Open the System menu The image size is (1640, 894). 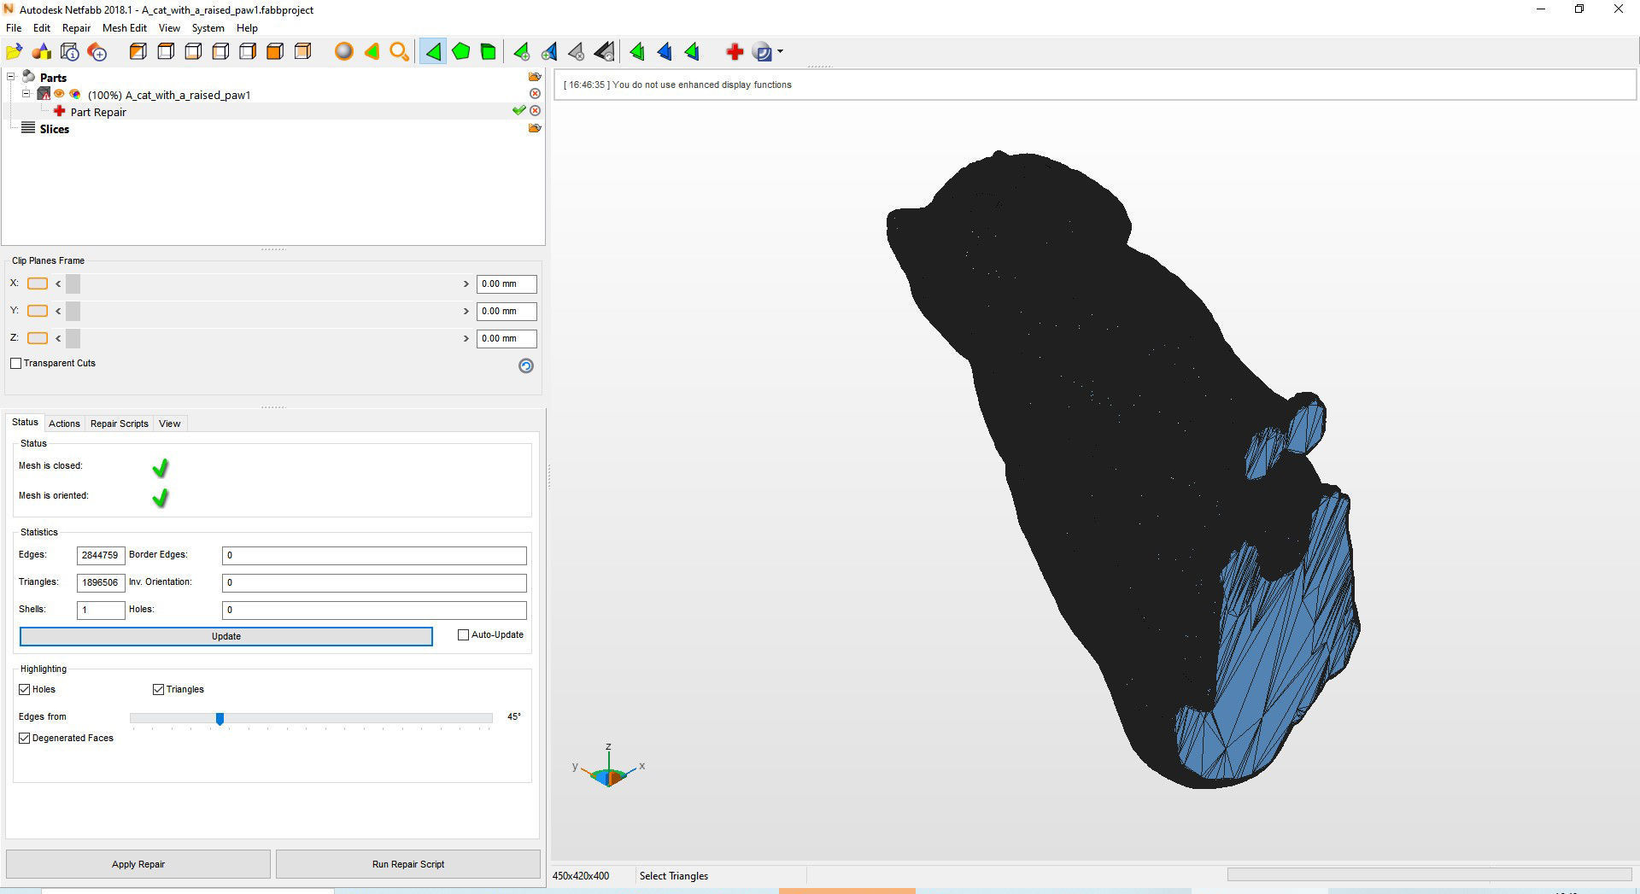click(x=208, y=28)
